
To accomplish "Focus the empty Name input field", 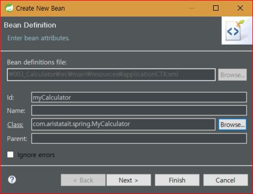I will [x=139, y=111].
